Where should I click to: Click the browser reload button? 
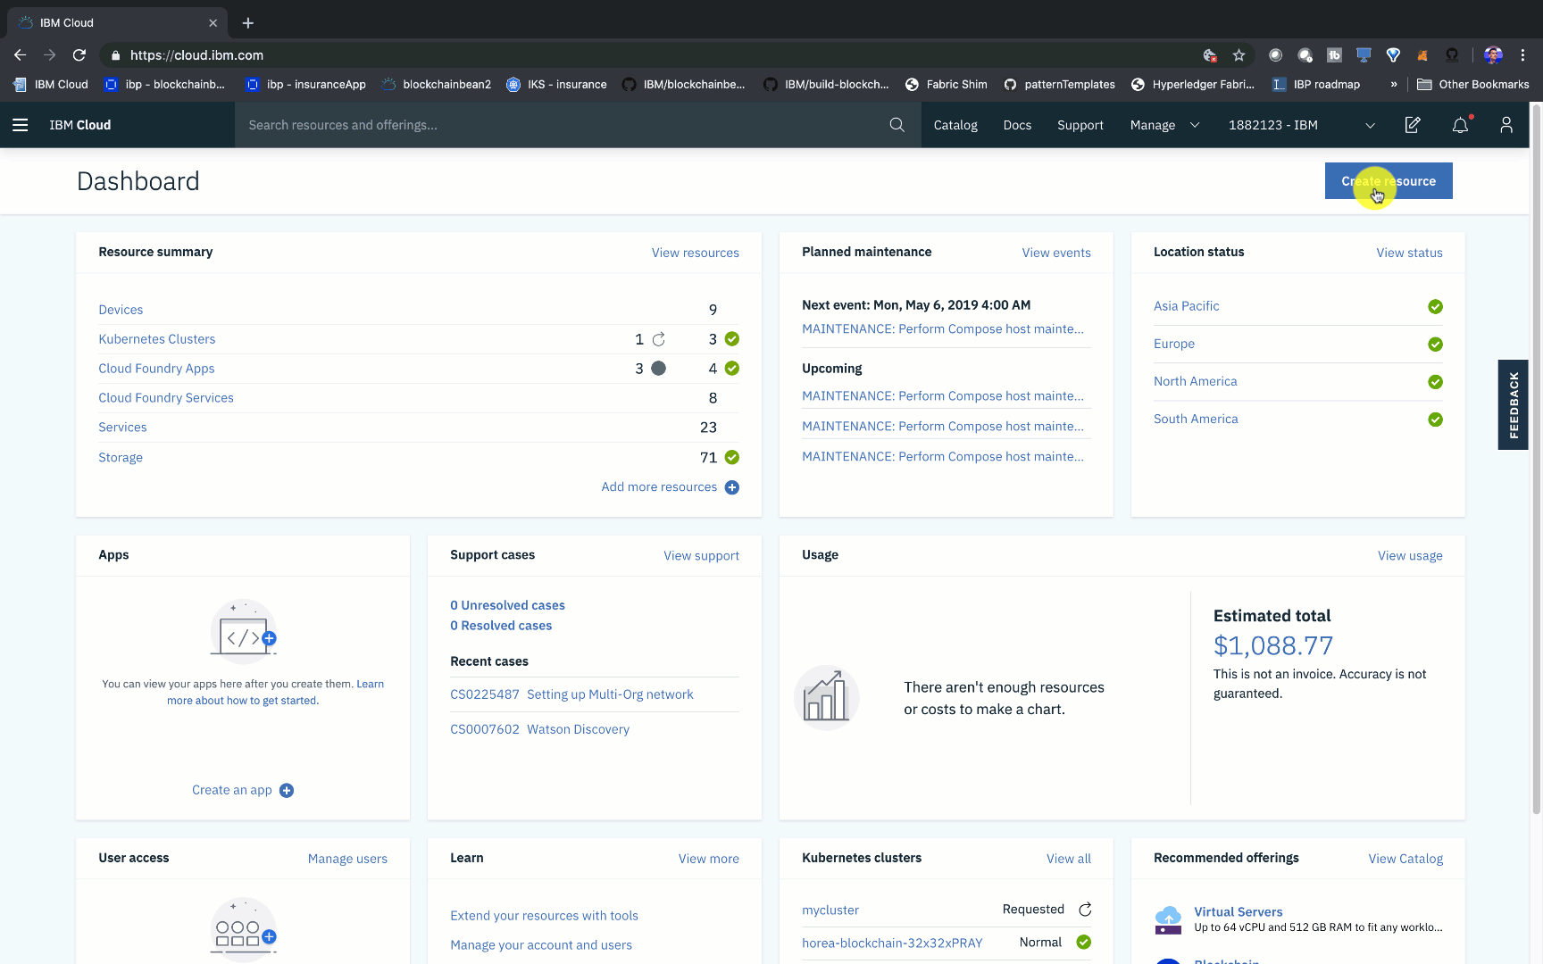point(79,55)
